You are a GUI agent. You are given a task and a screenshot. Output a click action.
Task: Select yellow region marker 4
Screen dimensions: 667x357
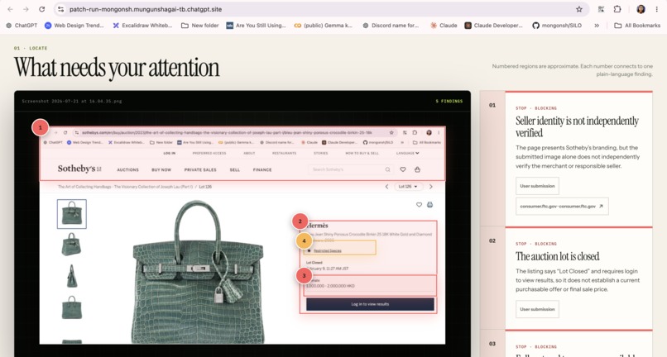[304, 241]
